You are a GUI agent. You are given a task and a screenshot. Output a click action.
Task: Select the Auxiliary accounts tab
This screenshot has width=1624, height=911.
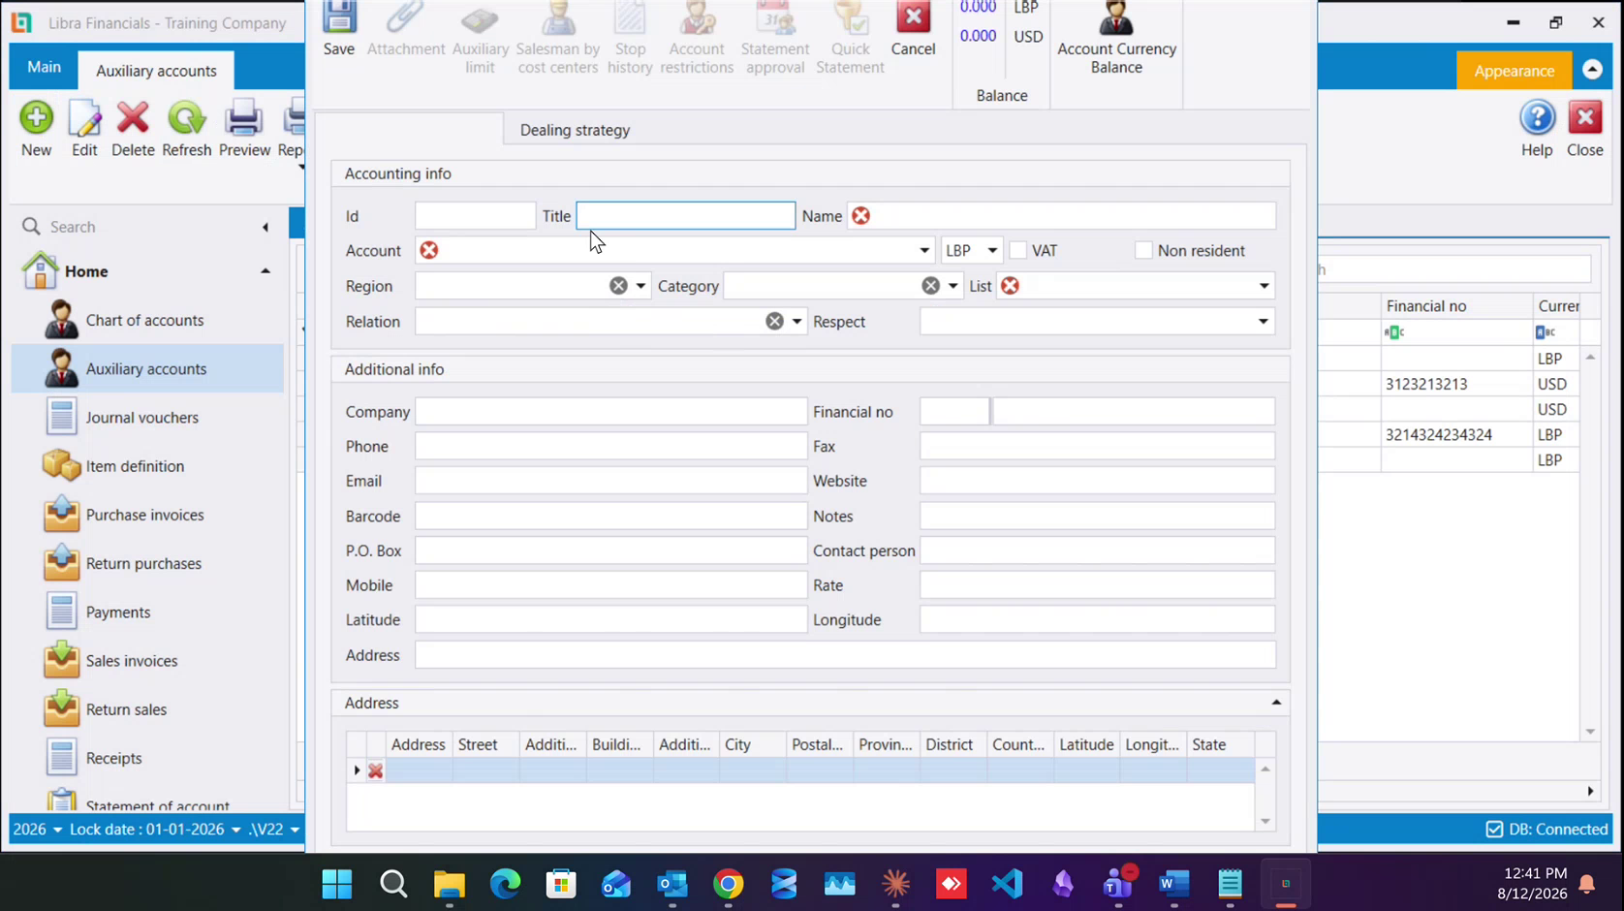point(156,71)
